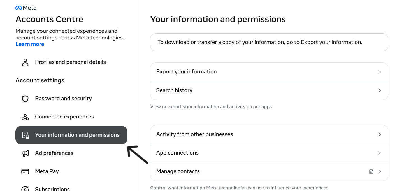Expand Export your information chevron

pos(380,72)
